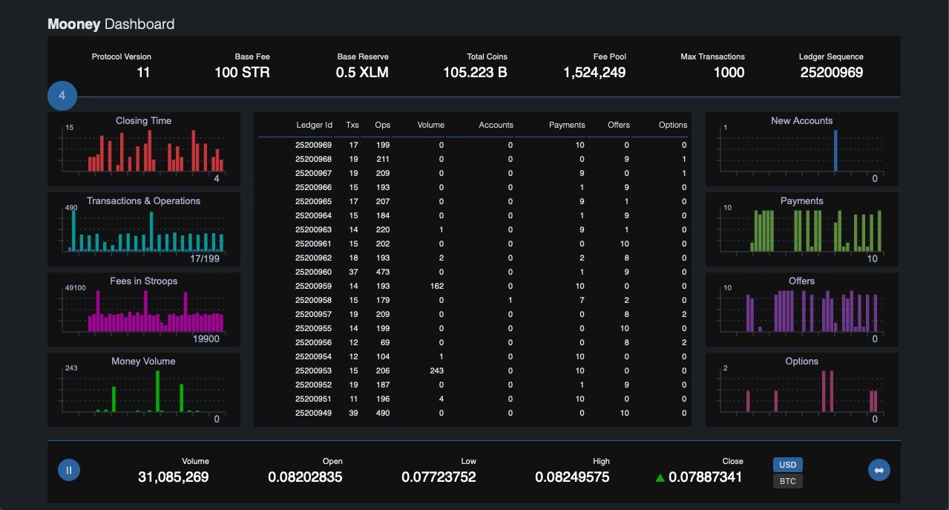Click the Open price 0.08202835
Viewport: 949px width, 510px height.
(305, 477)
